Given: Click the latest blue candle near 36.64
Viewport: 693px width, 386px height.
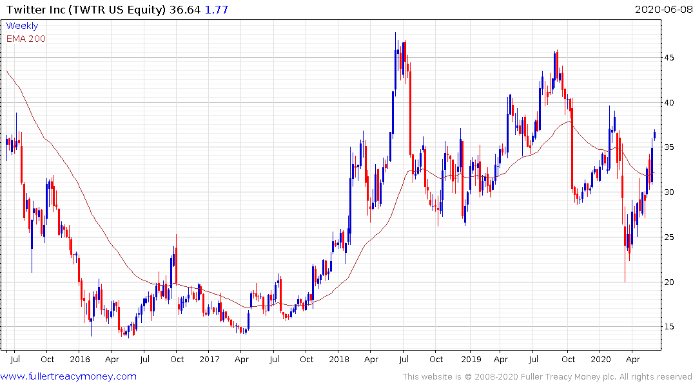Looking at the screenshot, I should pyautogui.click(x=654, y=134).
